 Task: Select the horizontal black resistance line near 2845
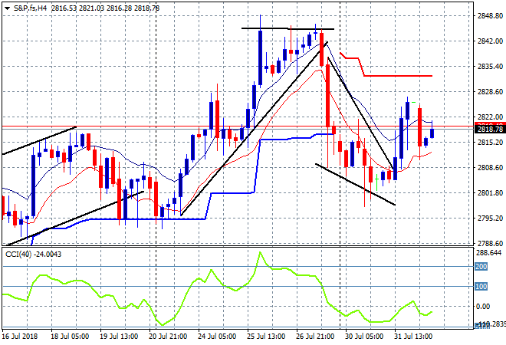pyautogui.click(x=287, y=28)
